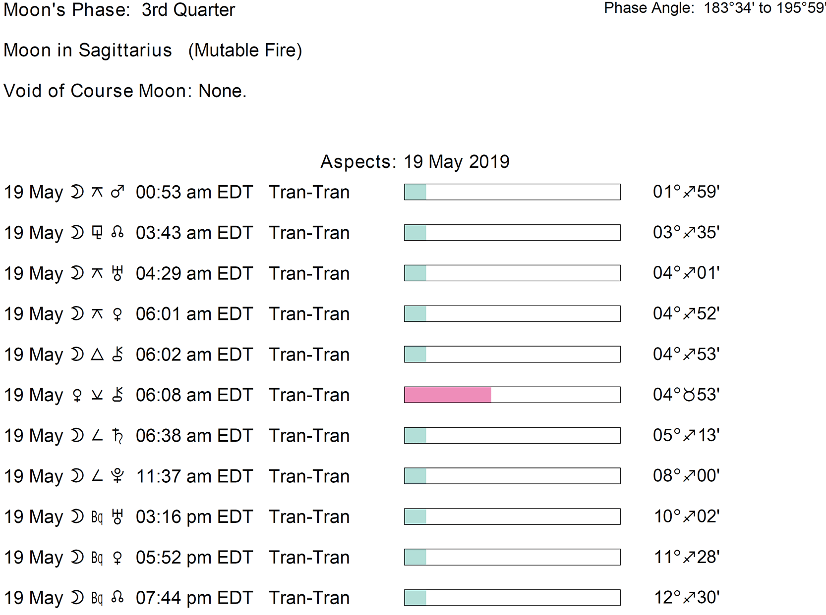Select the trine triangle symbol before Chiron
Image resolution: width=826 pixels, height=615 pixels.
[97, 355]
